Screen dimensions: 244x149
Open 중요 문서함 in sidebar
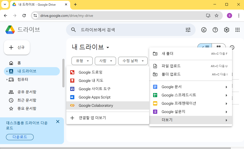click(x=32, y=109)
